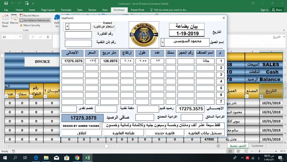Viewport: 287px width, 162px height.
Task: Click the Share button
Action: 277,10
